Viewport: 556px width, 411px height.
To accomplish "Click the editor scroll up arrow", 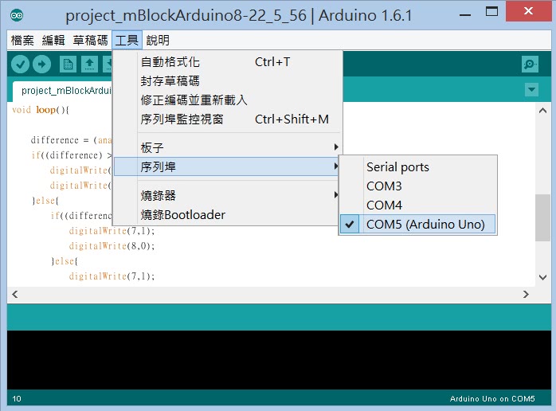I will [542, 110].
